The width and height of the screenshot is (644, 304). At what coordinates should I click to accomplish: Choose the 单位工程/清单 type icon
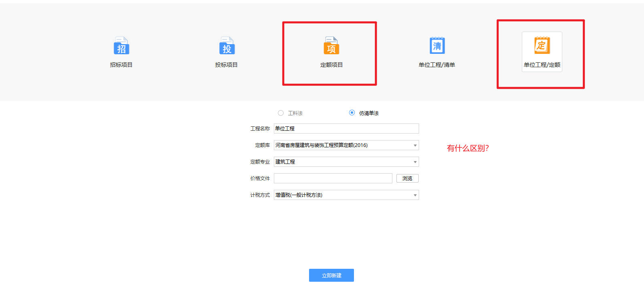tap(437, 46)
